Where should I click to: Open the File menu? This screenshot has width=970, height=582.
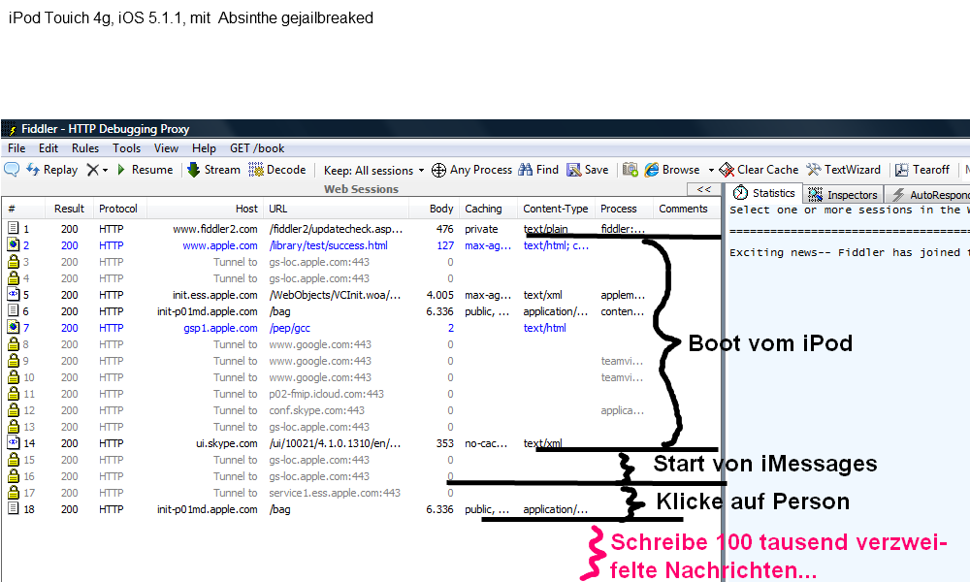pos(16,148)
